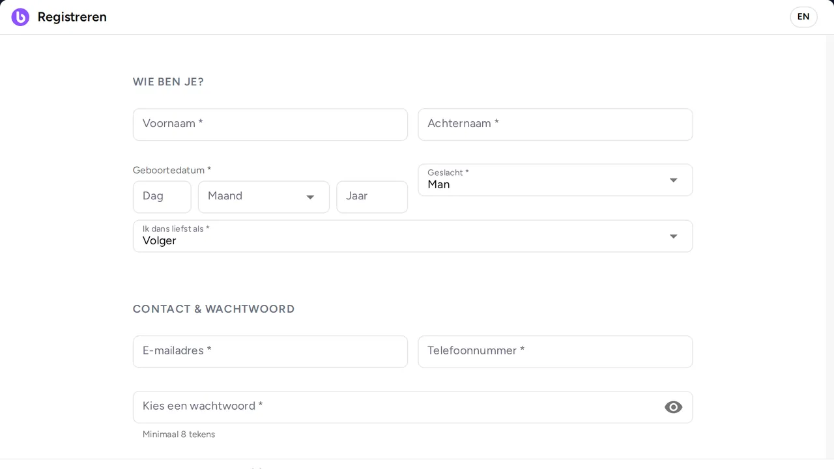This screenshot has width=834, height=469.
Task: Select the Achternaam input field
Action: (x=555, y=124)
